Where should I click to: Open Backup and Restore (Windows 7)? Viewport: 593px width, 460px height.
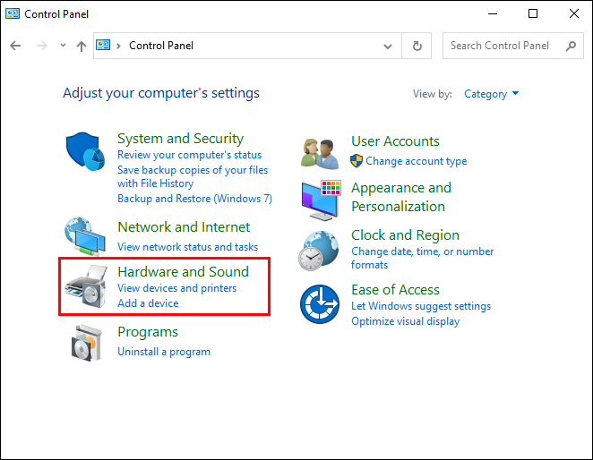194,199
